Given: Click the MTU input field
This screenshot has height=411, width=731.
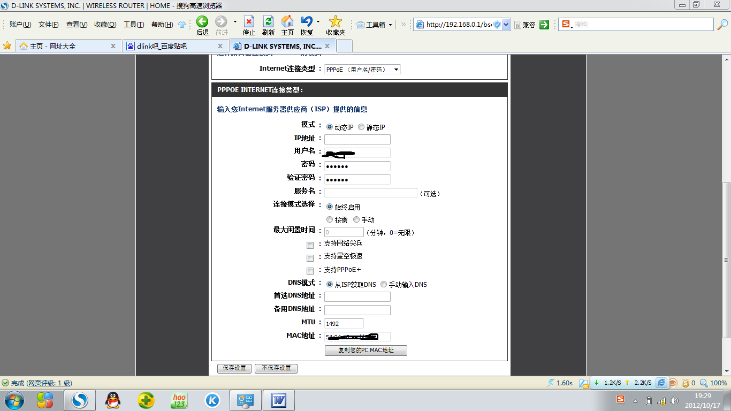Looking at the screenshot, I should [344, 323].
